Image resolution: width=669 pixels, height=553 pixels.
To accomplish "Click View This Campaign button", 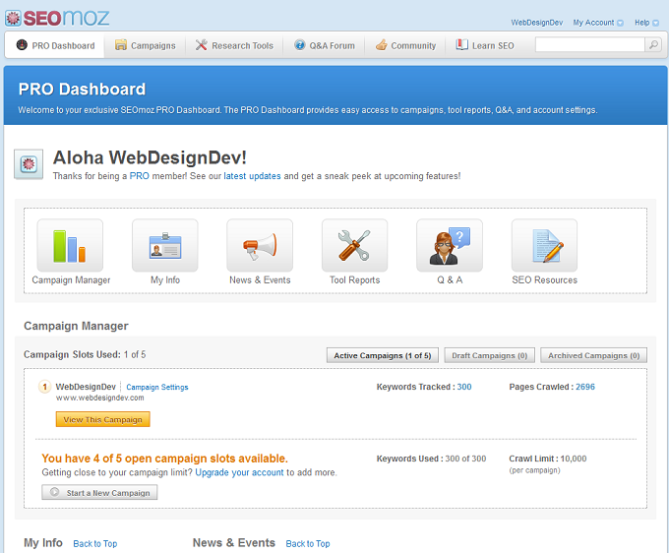I will tap(103, 419).
